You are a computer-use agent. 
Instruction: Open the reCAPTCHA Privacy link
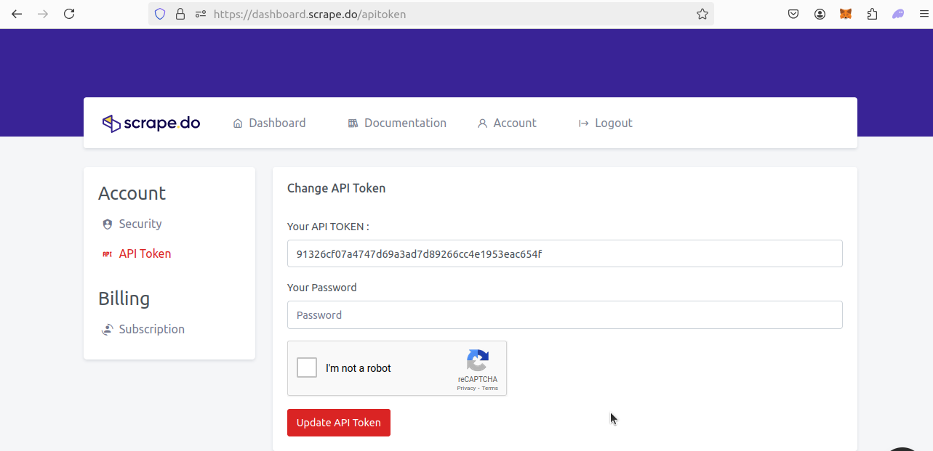coord(466,389)
